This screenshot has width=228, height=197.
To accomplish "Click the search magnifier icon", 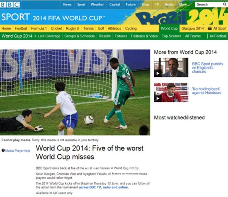I will (225, 5).
